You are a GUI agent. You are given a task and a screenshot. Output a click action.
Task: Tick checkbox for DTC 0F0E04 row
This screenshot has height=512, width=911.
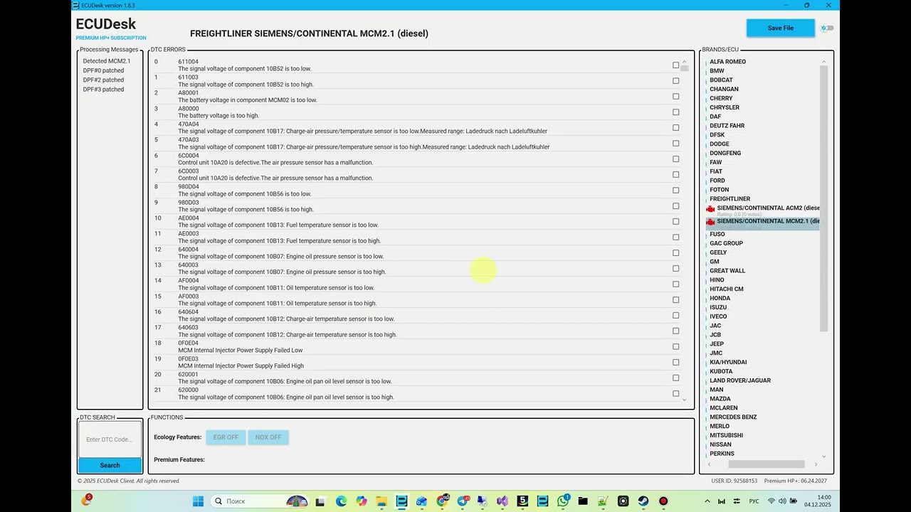pyautogui.click(x=676, y=347)
